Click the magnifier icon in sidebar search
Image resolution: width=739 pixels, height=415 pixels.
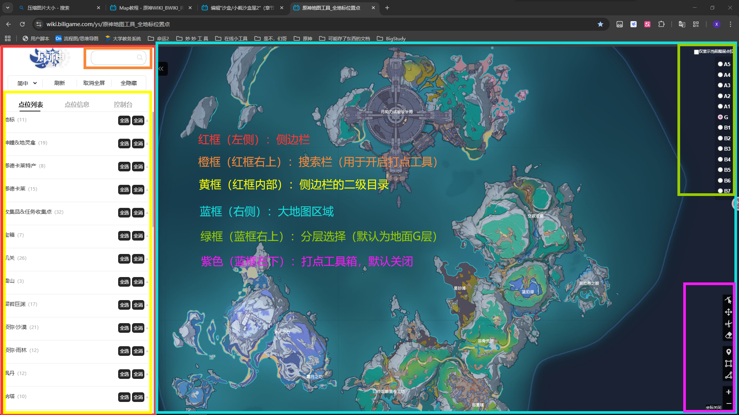(x=140, y=57)
